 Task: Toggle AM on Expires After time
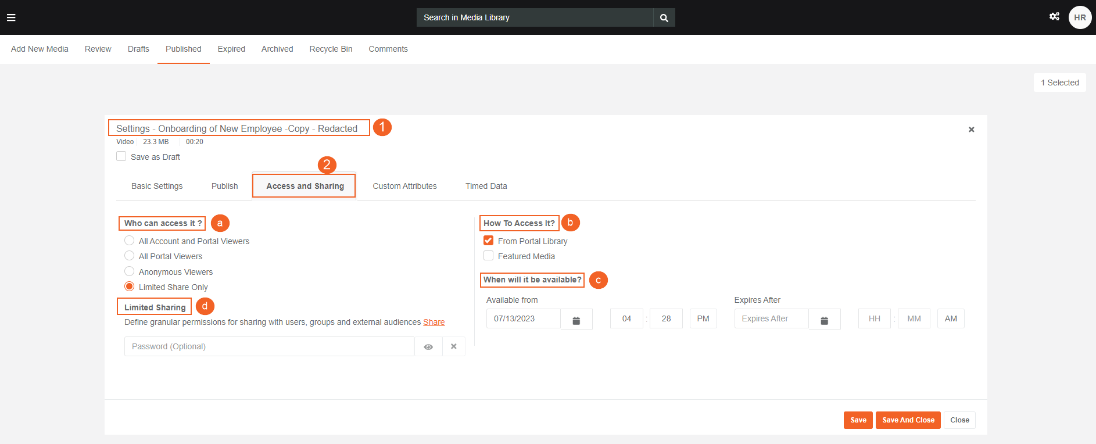pos(951,318)
